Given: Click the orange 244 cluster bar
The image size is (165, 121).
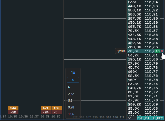Looking at the screenshot, I should tap(13, 108).
